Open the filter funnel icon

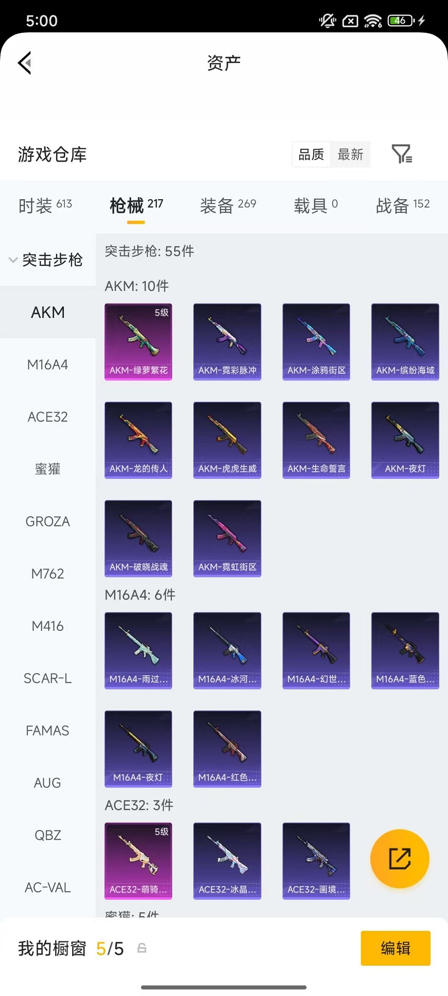pyautogui.click(x=402, y=154)
